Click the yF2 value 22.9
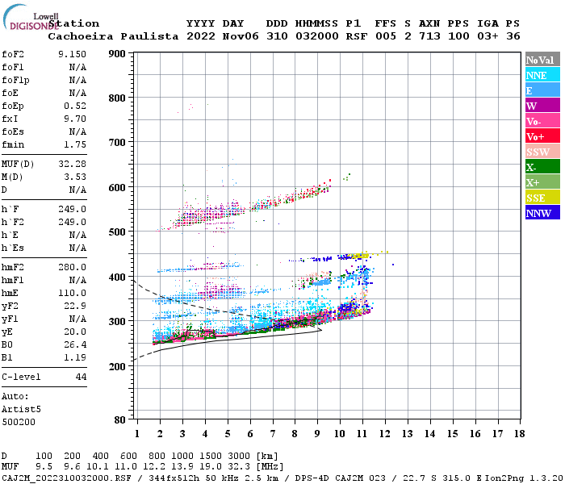This screenshot has width=565, height=484. click(x=75, y=307)
